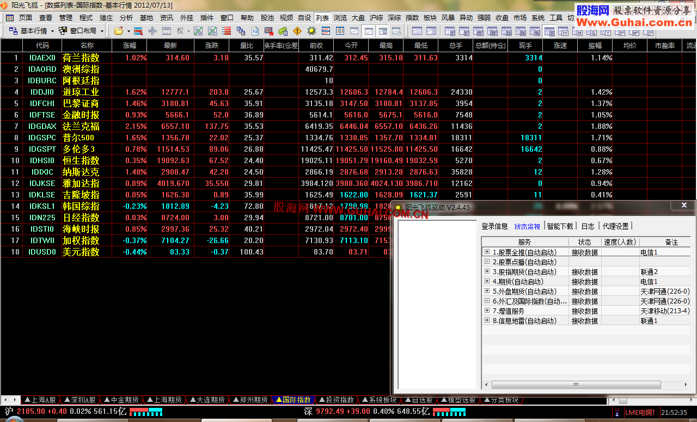The image size is (697, 422).
Task: Switch to the 郑州期货 bottom tab
Action: 250,400
